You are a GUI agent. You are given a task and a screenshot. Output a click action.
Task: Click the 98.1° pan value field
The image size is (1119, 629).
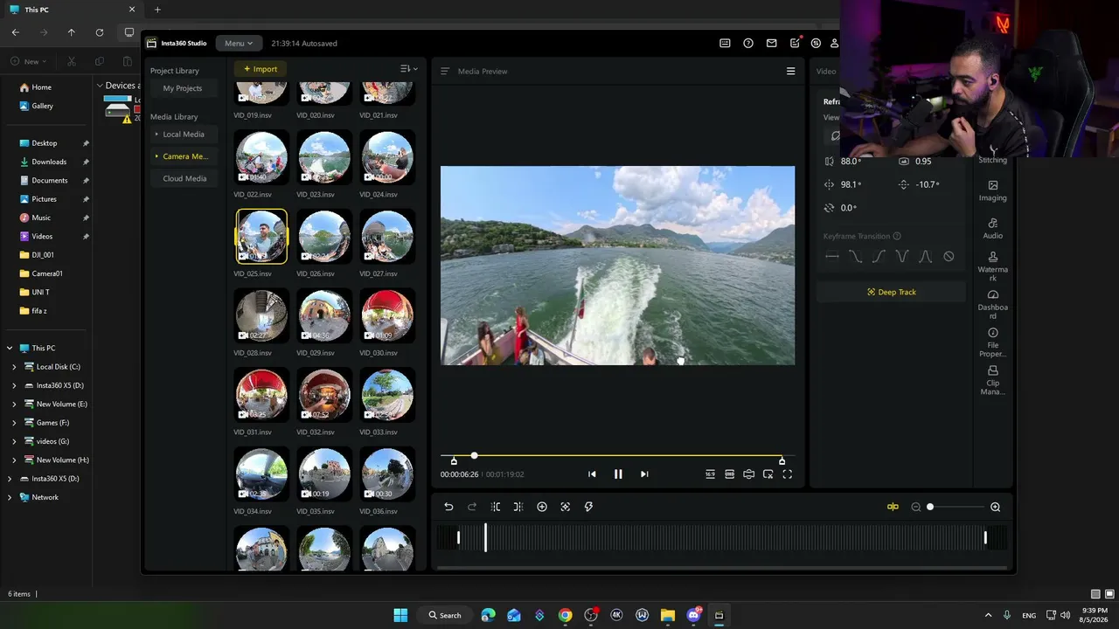pos(851,184)
